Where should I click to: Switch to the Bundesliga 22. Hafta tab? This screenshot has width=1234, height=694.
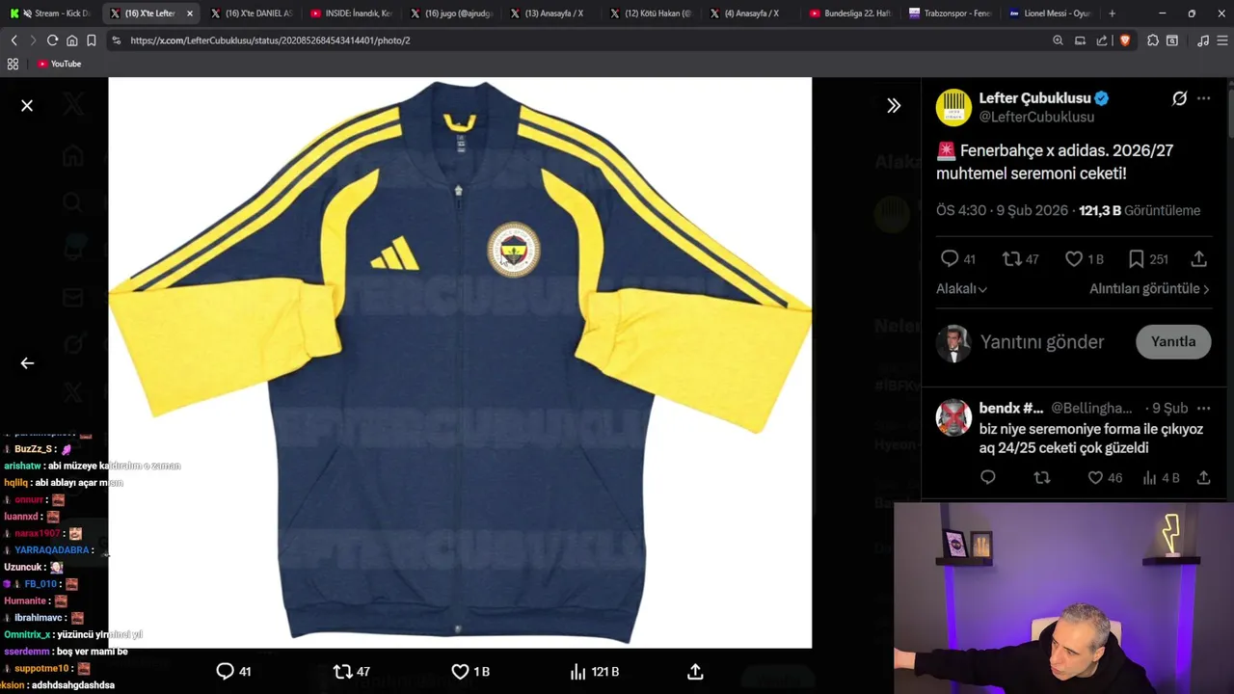(850, 13)
